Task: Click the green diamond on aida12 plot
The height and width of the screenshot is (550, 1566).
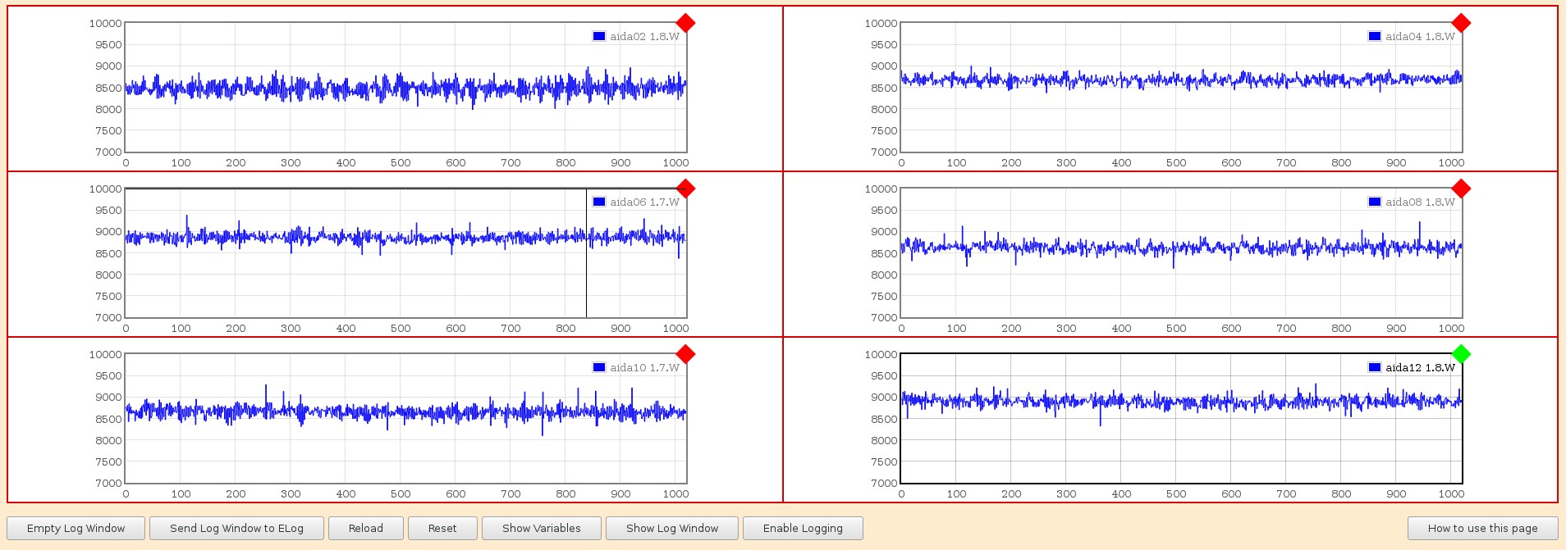Action: (x=1461, y=354)
